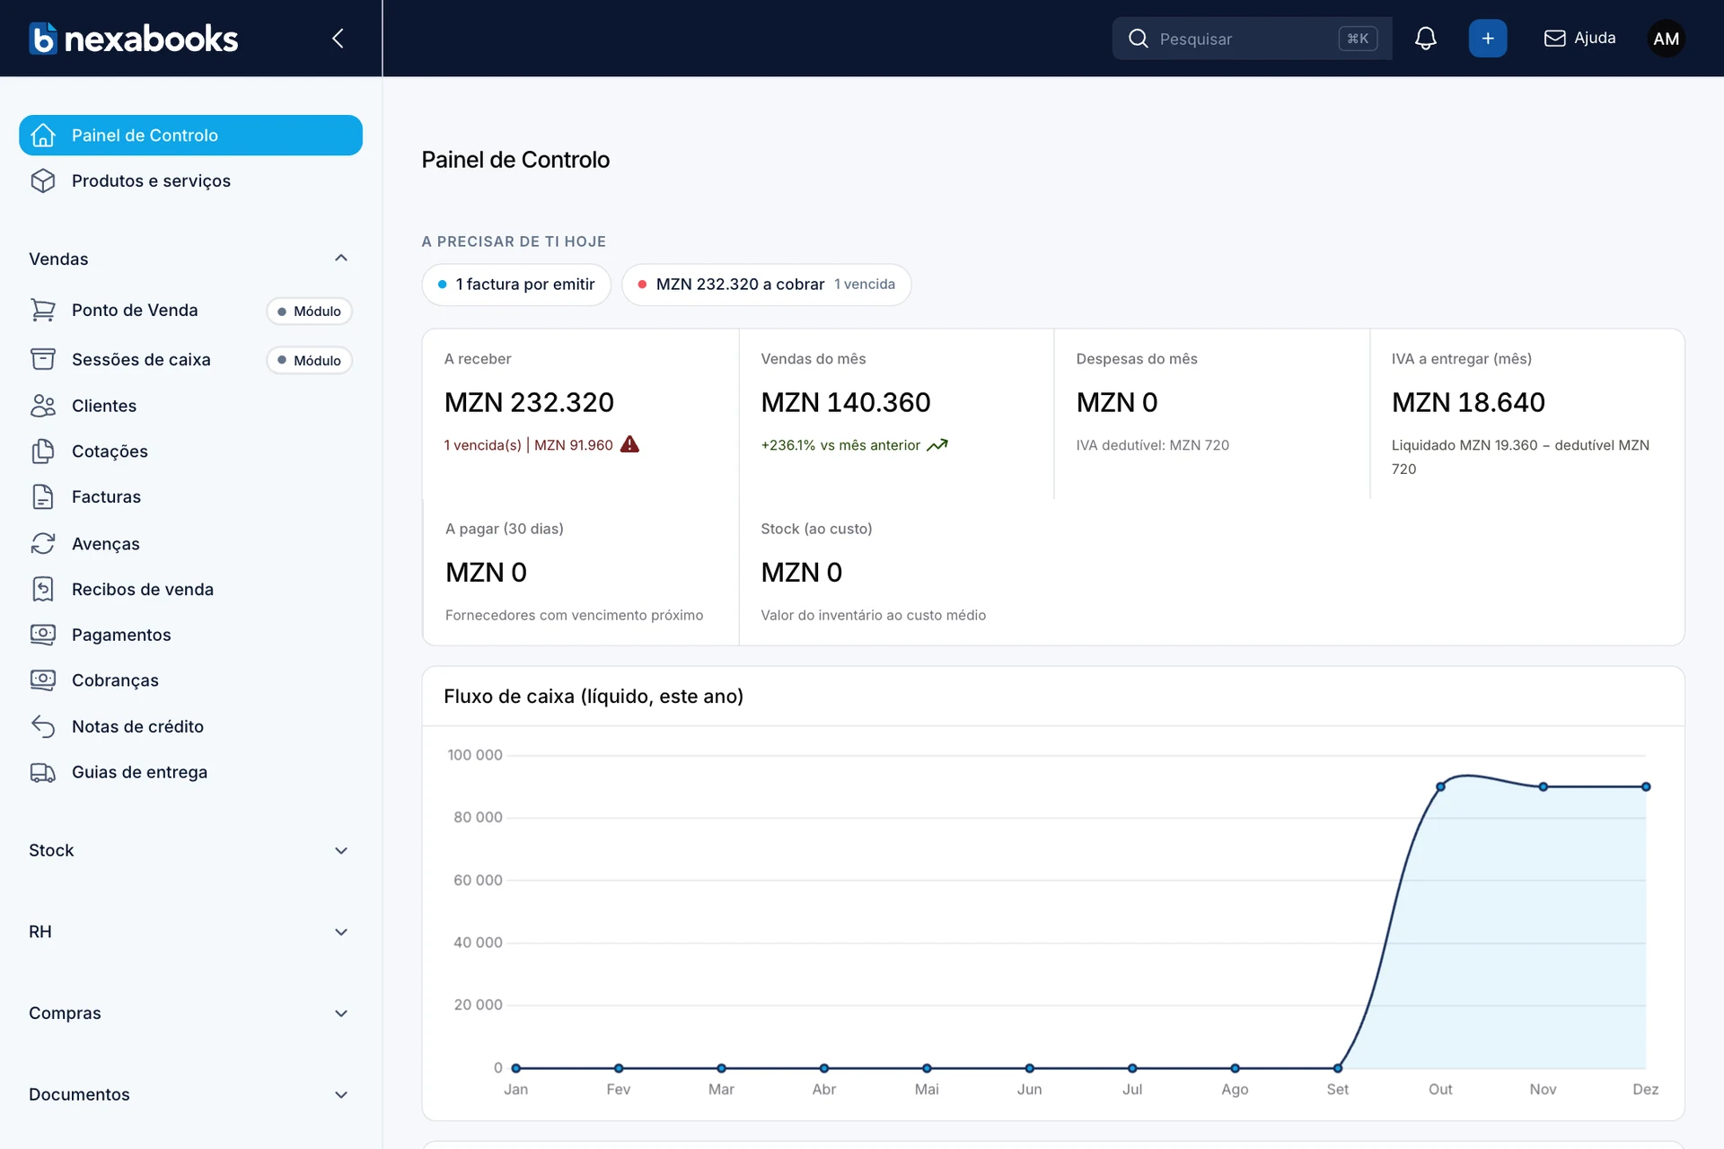
Task: Click the nexabooks logo icon
Action: tap(42, 39)
